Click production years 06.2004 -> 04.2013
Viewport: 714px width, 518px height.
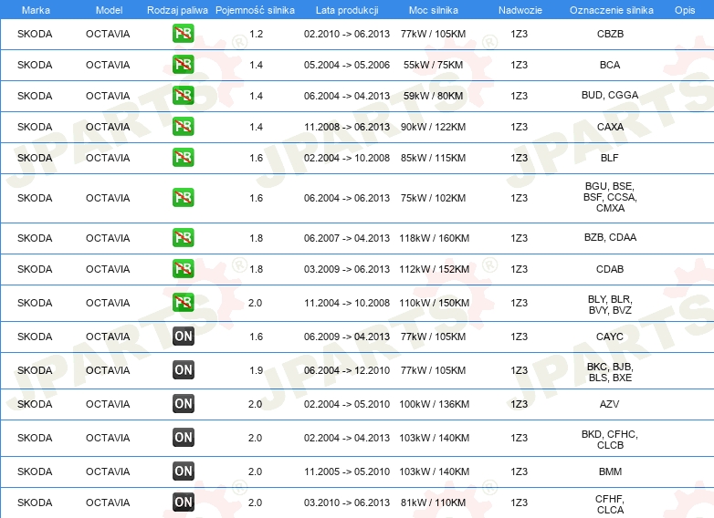point(347,96)
